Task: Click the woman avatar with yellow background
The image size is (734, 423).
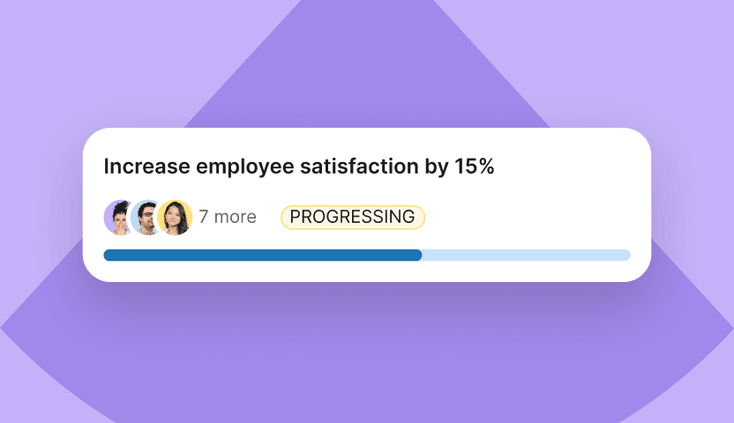Action: click(176, 217)
